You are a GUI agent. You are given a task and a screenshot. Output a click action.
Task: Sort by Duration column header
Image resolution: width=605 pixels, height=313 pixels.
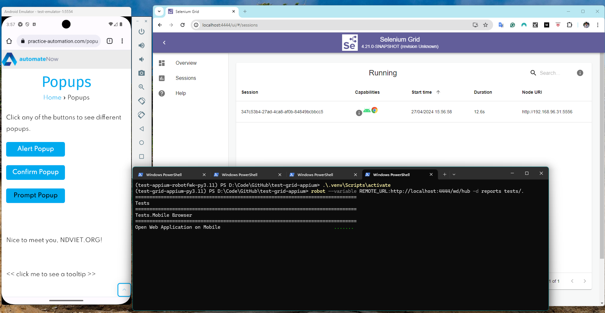click(483, 92)
